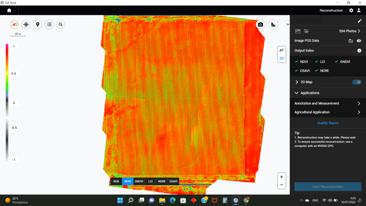Viewport: 366px width, 206px height.
Task: Collapse the right side panel
Action: tap(288, 25)
